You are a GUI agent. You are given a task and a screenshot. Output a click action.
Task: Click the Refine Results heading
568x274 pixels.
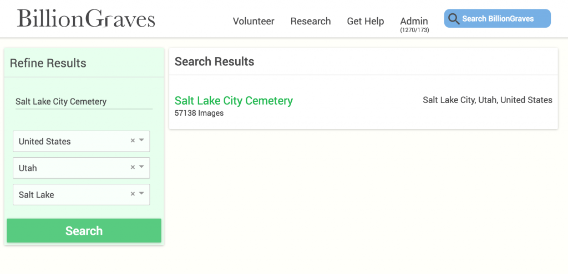pos(48,63)
